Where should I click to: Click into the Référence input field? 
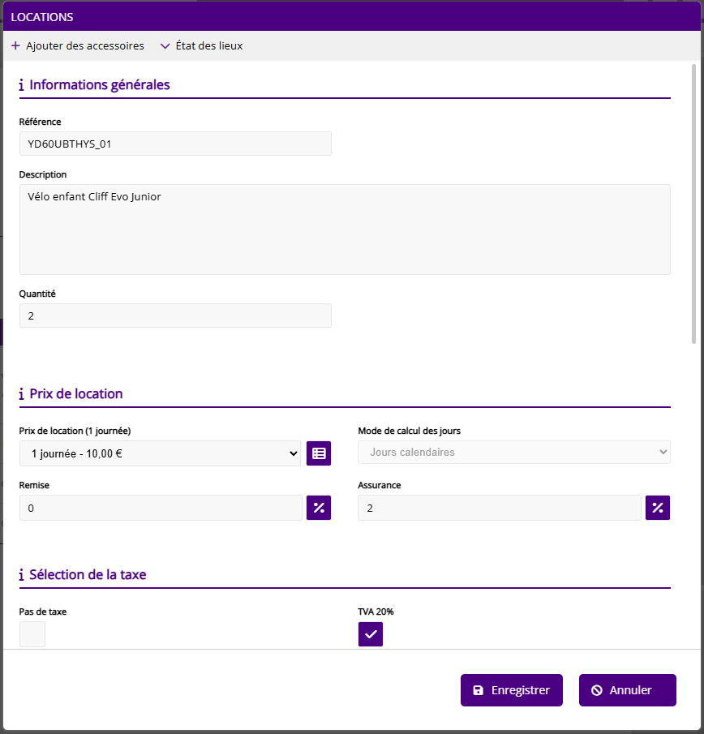click(x=175, y=144)
